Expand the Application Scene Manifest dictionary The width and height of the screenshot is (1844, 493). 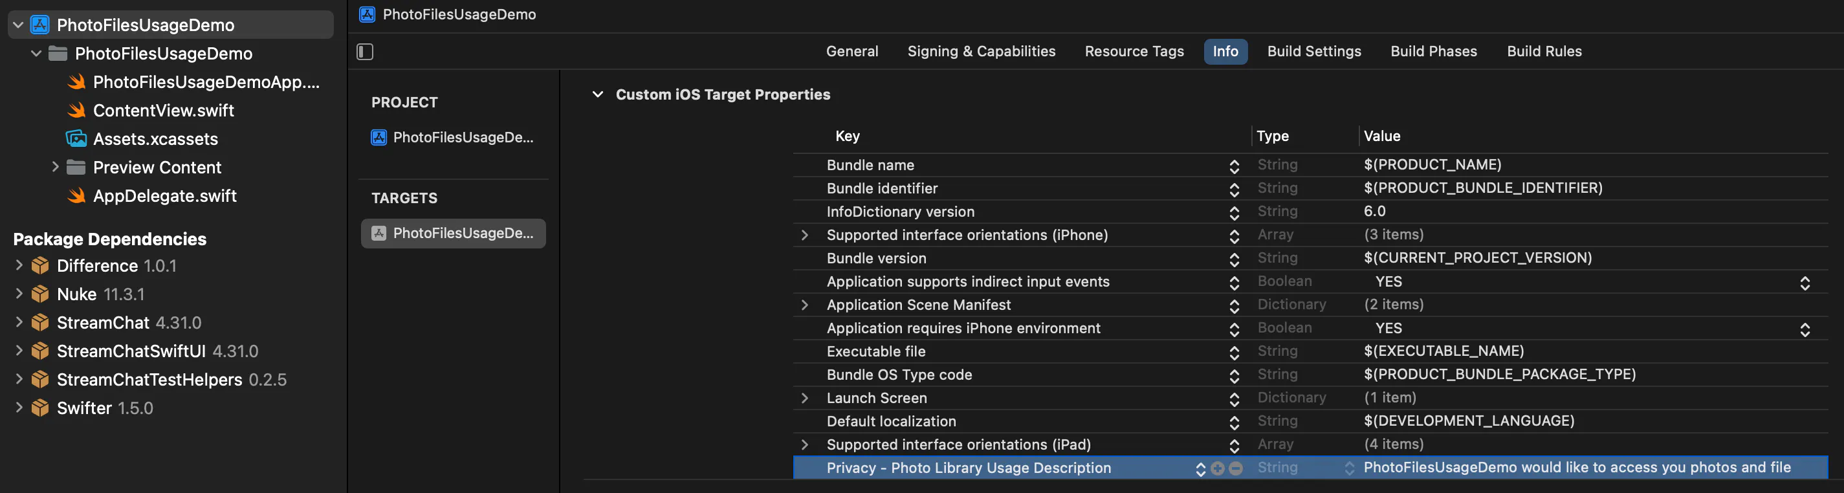tap(805, 305)
